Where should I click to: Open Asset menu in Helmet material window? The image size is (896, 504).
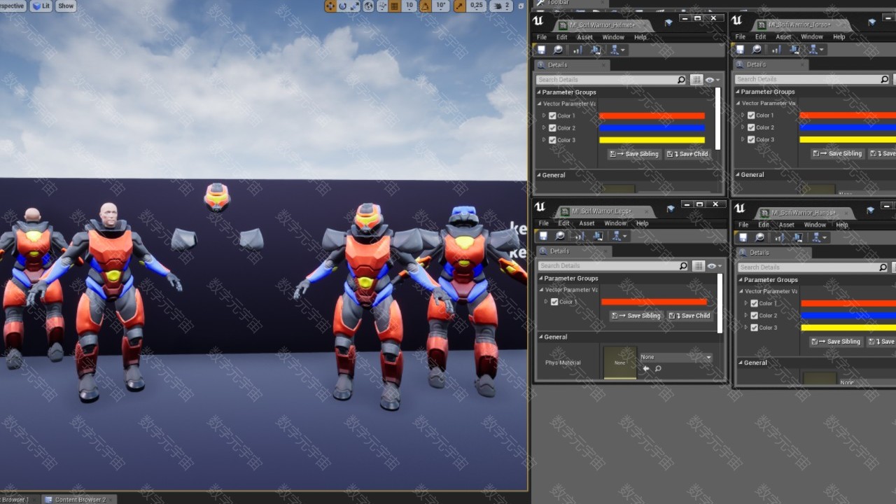pos(584,37)
